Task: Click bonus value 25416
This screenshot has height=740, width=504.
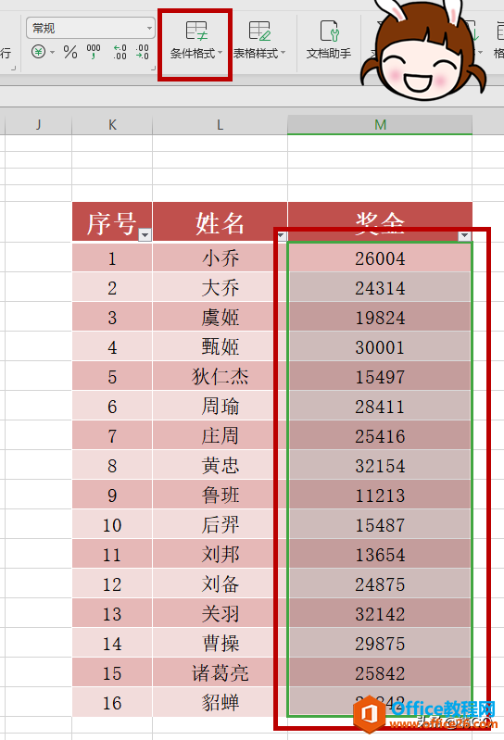Action: 380,435
